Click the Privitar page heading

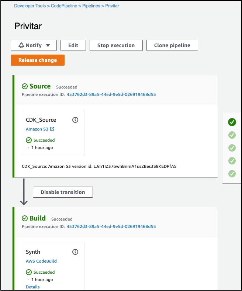point(28,26)
